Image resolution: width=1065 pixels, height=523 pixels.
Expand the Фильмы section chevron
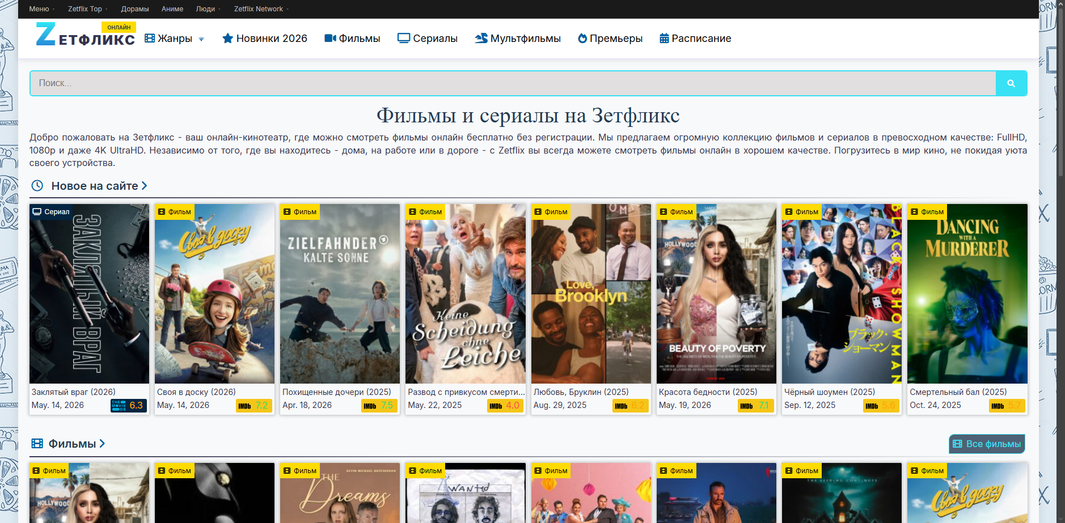(102, 444)
